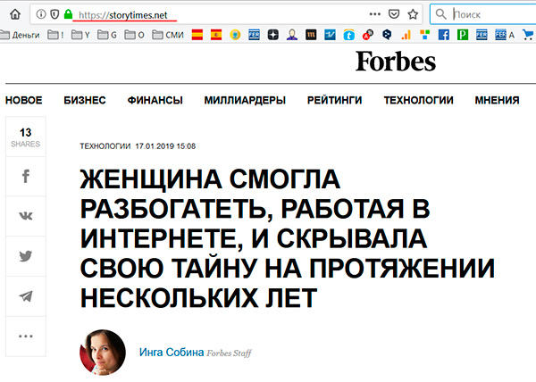This screenshot has width=536, height=382.
Task: Go to the Рейтинги section
Action: coord(334,100)
